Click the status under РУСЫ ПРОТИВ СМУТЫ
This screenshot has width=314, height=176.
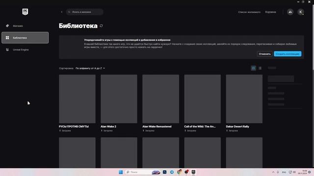coord(65,131)
